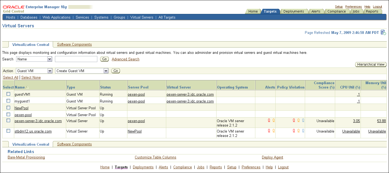Click the Select All link
The width and height of the screenshot is (389, 173).
pyautogui.click(x=10, y=77)
